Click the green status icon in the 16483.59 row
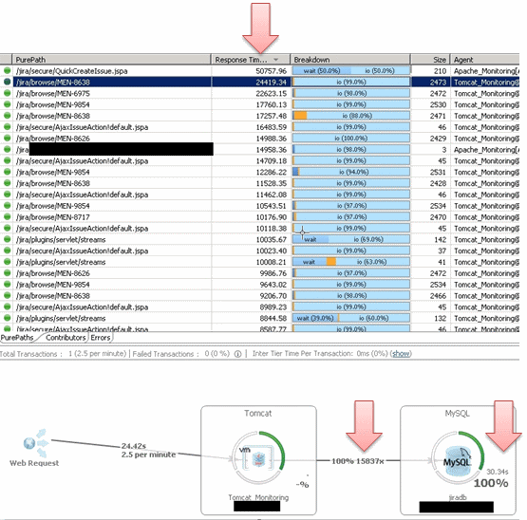This screenshot has width=527, height=520. 7,126
